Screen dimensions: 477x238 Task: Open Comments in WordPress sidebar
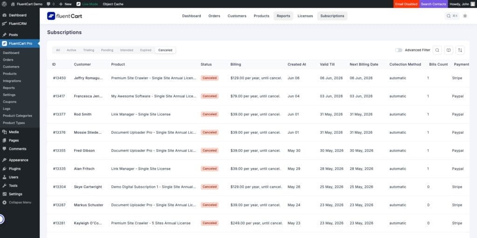point(20,149)
